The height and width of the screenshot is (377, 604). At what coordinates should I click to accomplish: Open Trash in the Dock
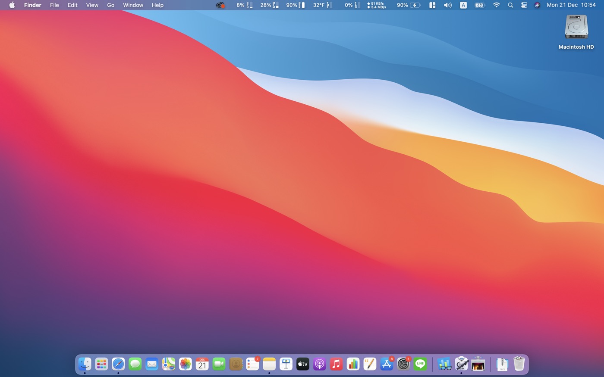click(x=519, y=364)
